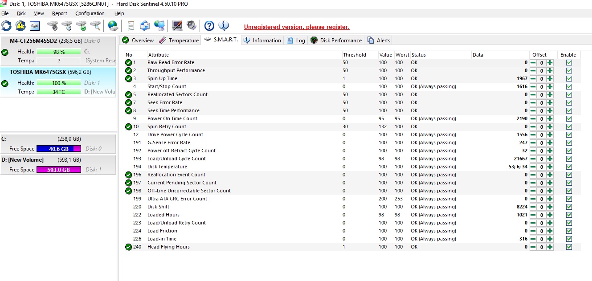Decrease offset for Power On Time Count
The width and height of the screenshot is (592, 281).
coord(533,119)
